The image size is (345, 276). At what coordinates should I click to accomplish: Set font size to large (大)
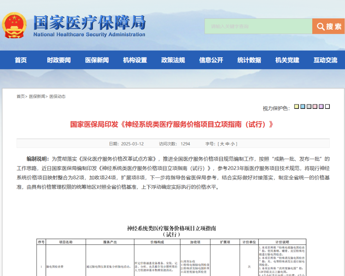point(222,144)
